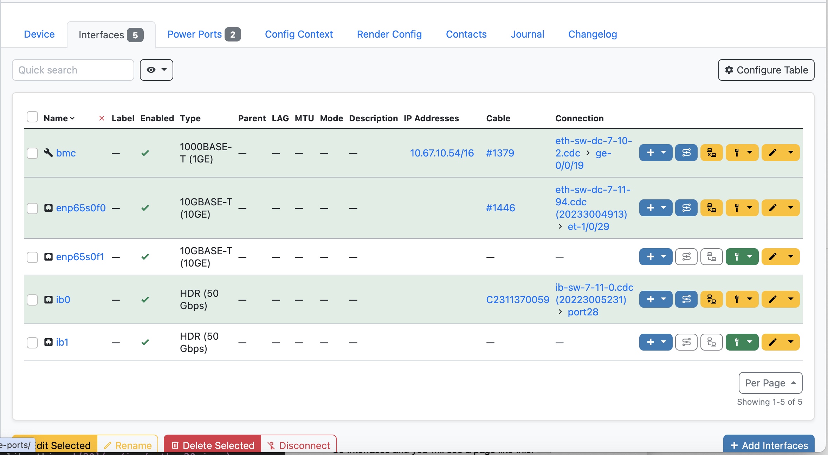Click trace icon in bmc row
The width and height of the screenshot is (828, 455).
click(686, 153)
